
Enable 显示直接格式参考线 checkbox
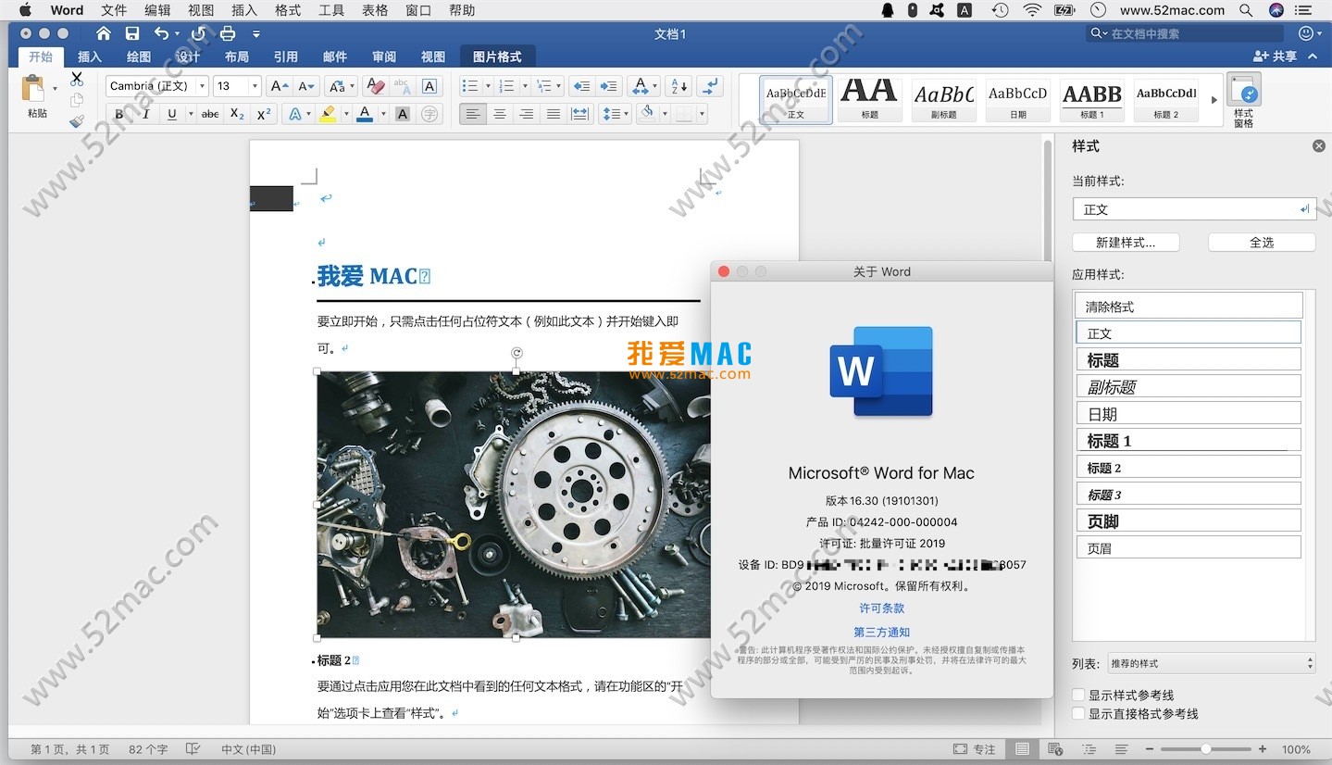(x=1078, y=713)
